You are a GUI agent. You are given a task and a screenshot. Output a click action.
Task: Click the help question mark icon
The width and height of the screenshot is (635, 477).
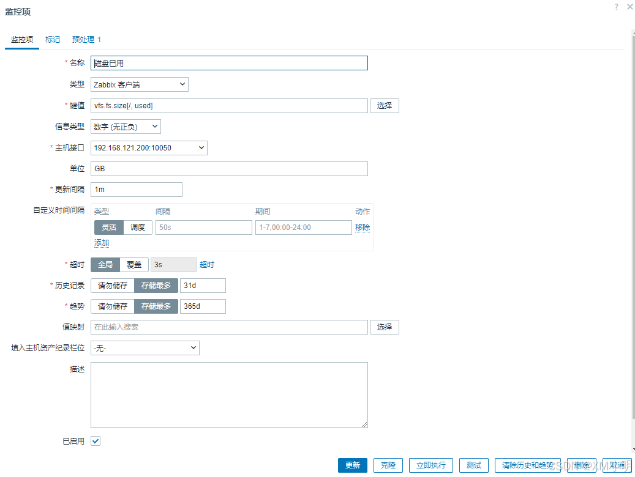[x=617, y=7]
